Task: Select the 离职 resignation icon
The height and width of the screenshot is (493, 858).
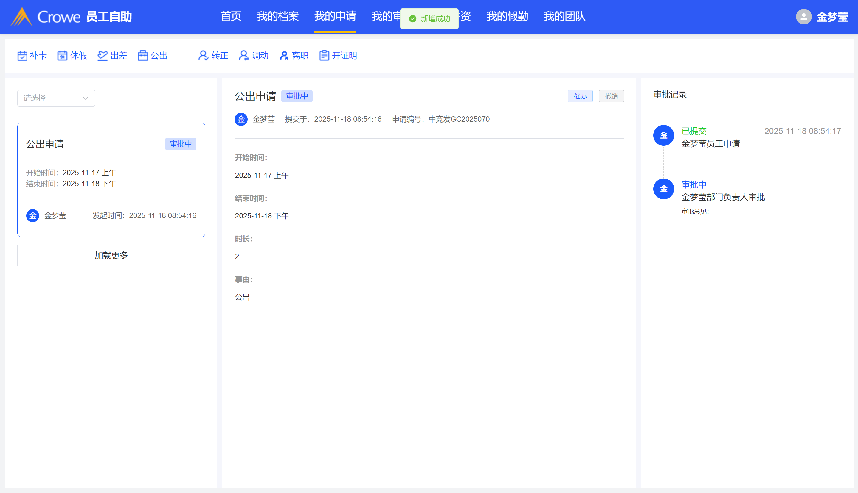Action: click(284, 56)
